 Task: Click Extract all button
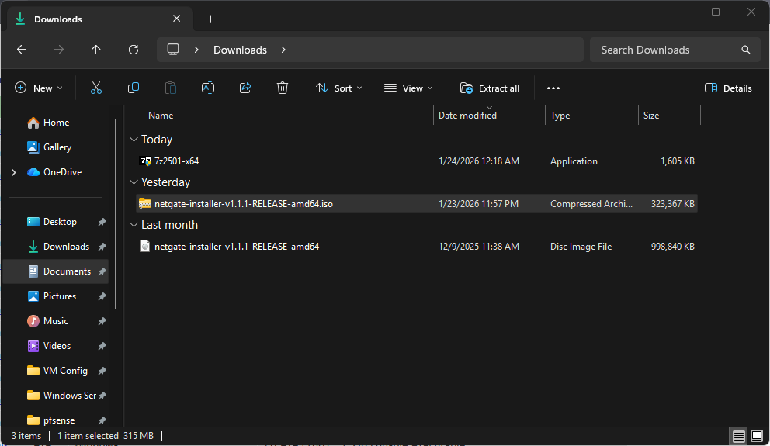click(x=490, y=88)
